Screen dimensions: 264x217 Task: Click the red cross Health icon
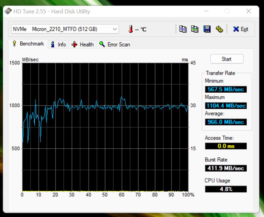(x=74, y=44)
